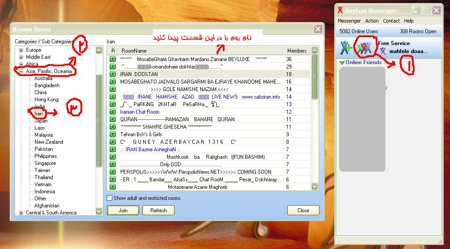450x249 pixels.
Task: Click the status figure icon beside mahfele doaa
Action: pos(383,51)
